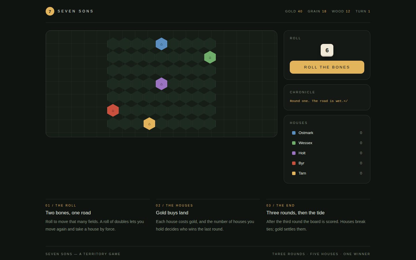Screen dimensions: 416x260
Task: Select the Ostmark name in Houses
Action: point(306,133)
